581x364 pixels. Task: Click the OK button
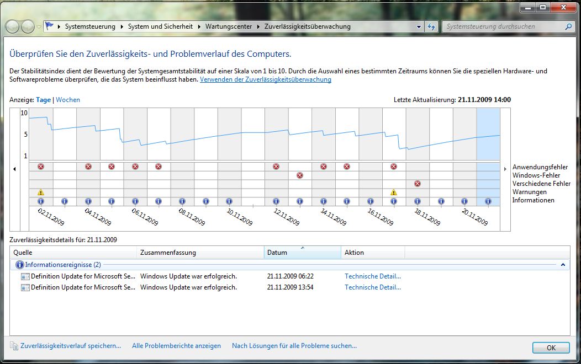551,347
